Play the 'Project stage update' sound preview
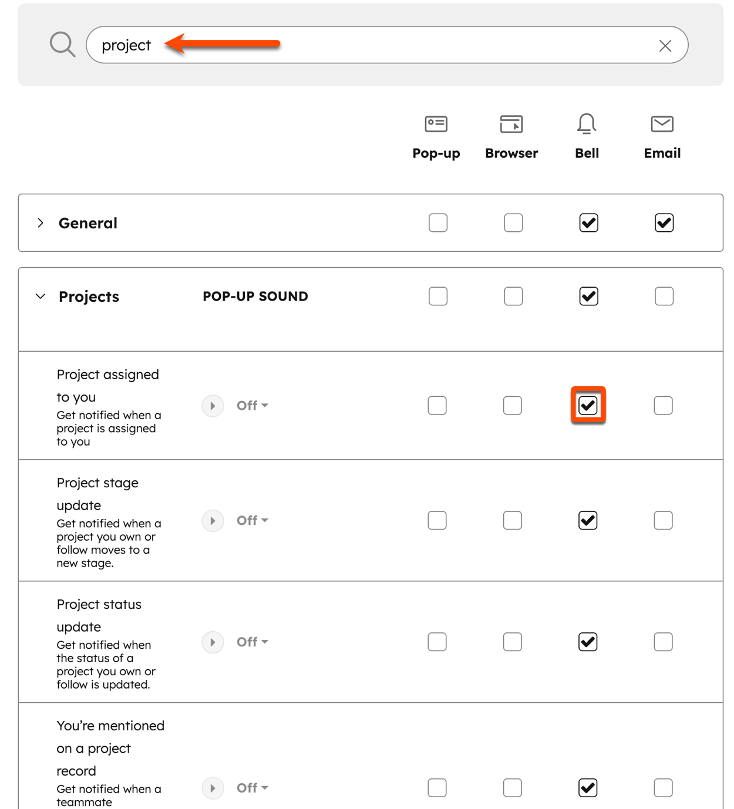Screen dimensions: 734x809 point(213,521)
